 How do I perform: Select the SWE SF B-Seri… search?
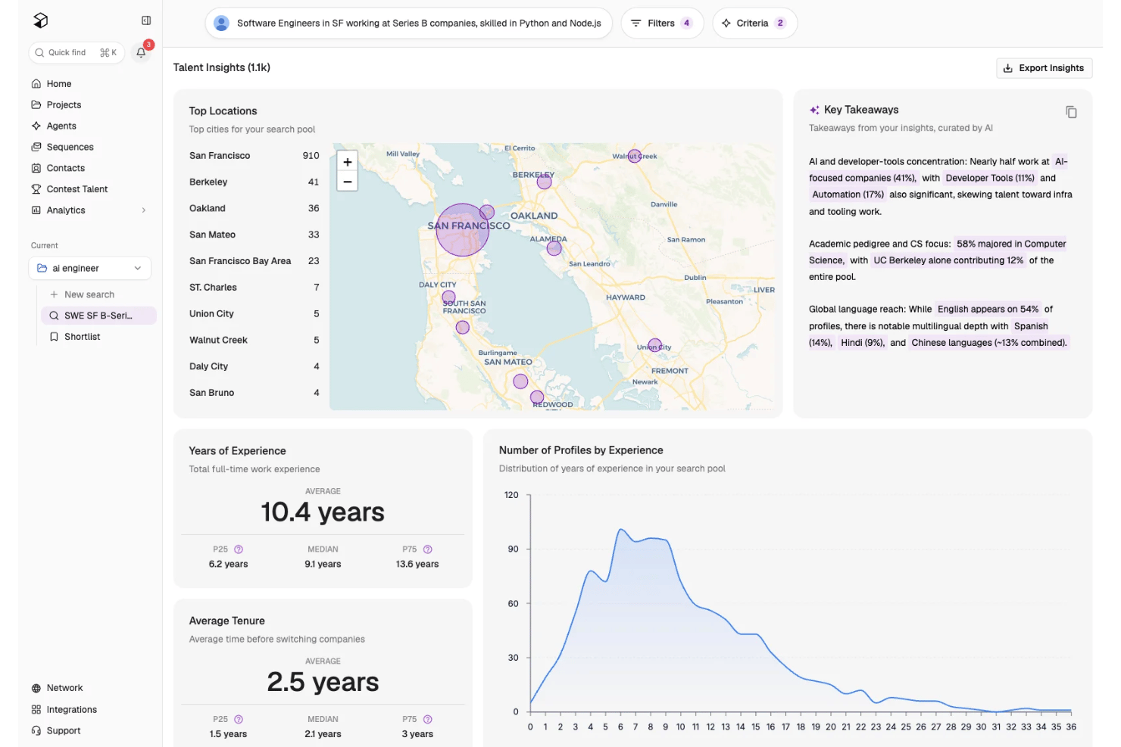pyautogui.click(x=98, y=316)
